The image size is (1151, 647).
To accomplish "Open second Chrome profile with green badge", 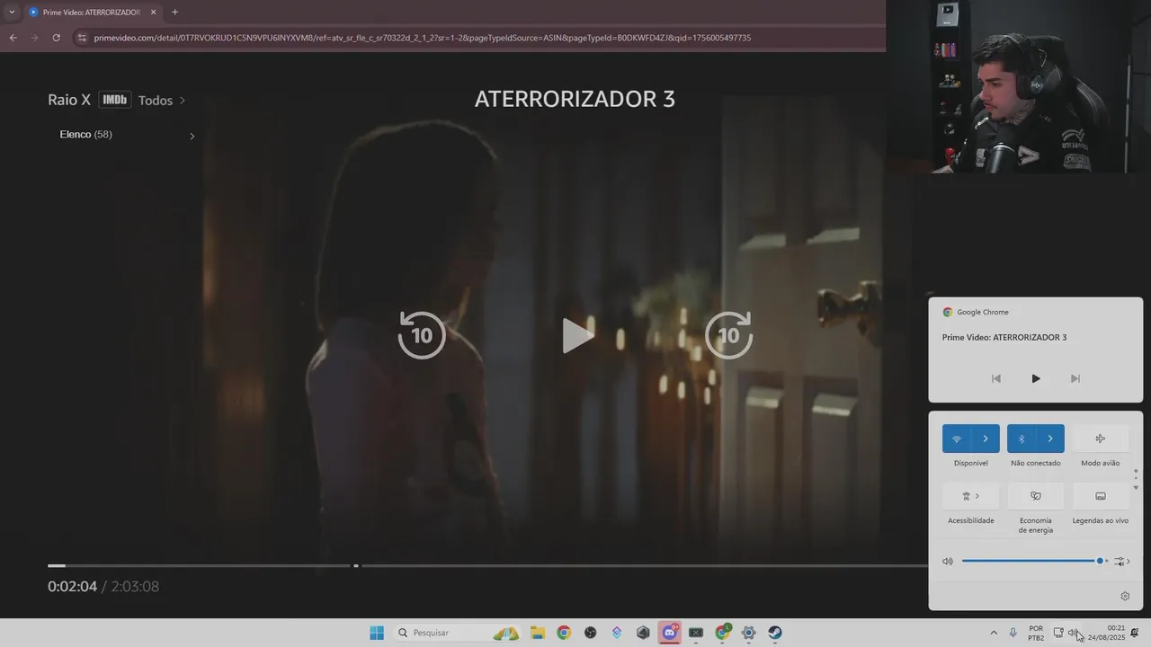I will point(722,633).
